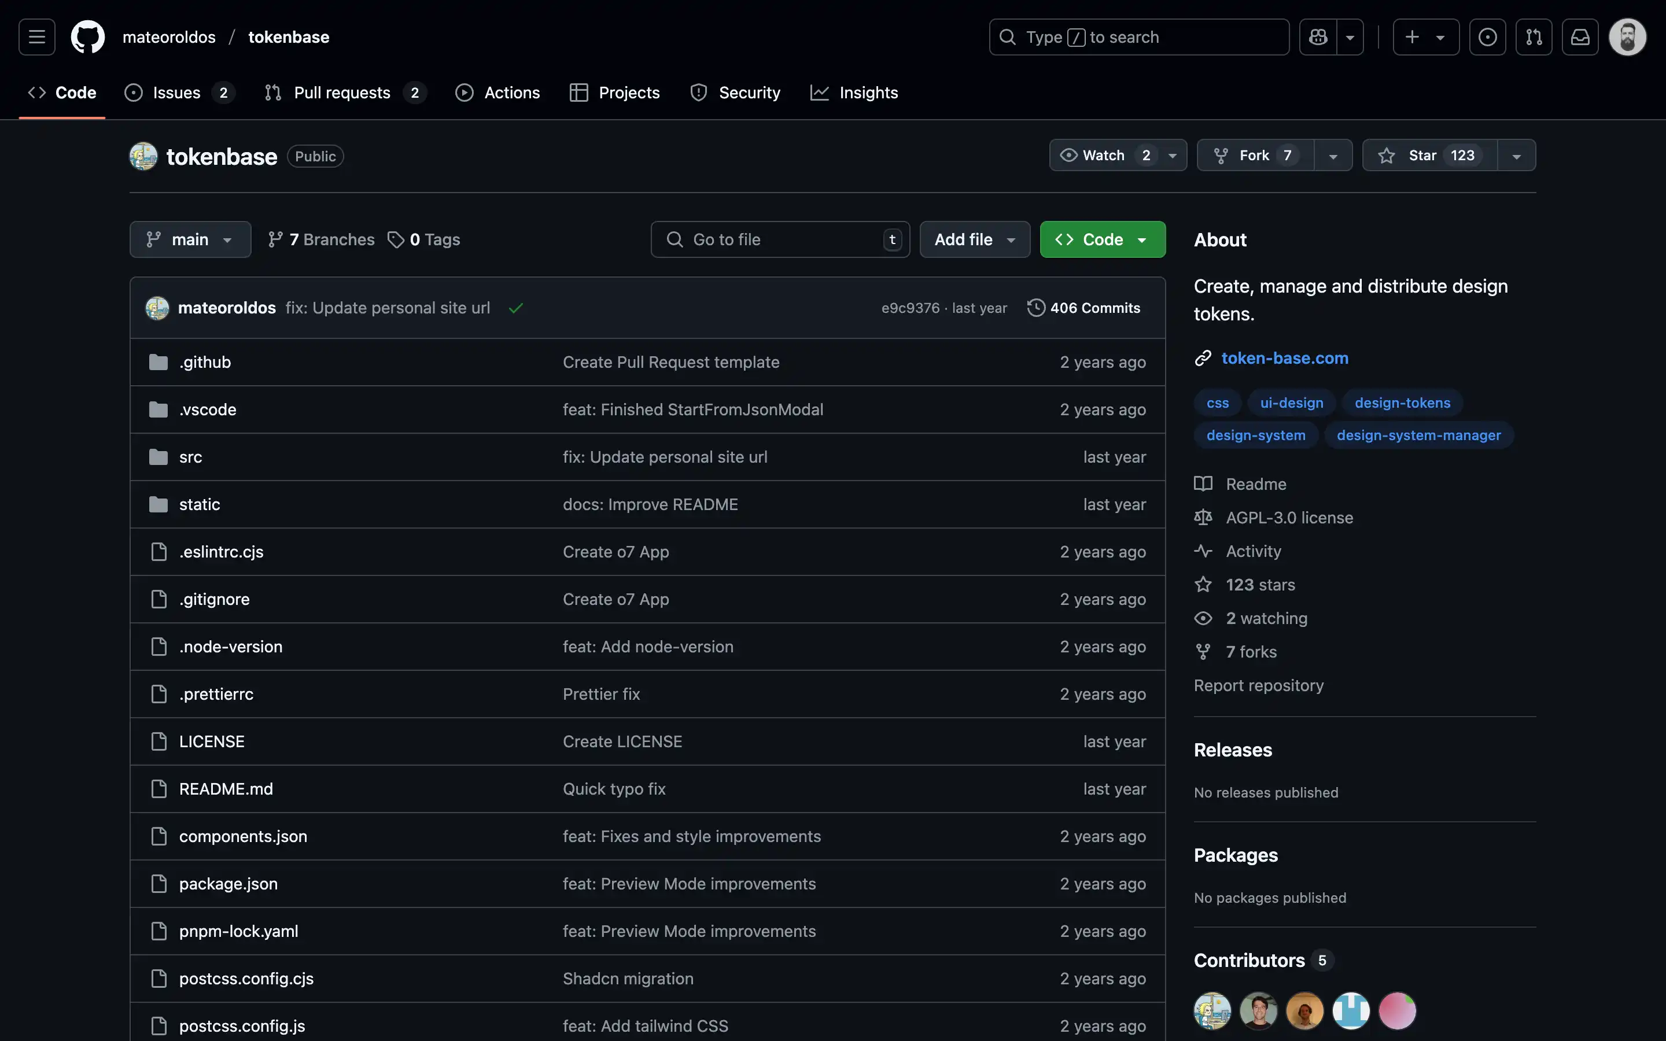
Task: Switch to the Actions tab
Action: coord(497,93)
